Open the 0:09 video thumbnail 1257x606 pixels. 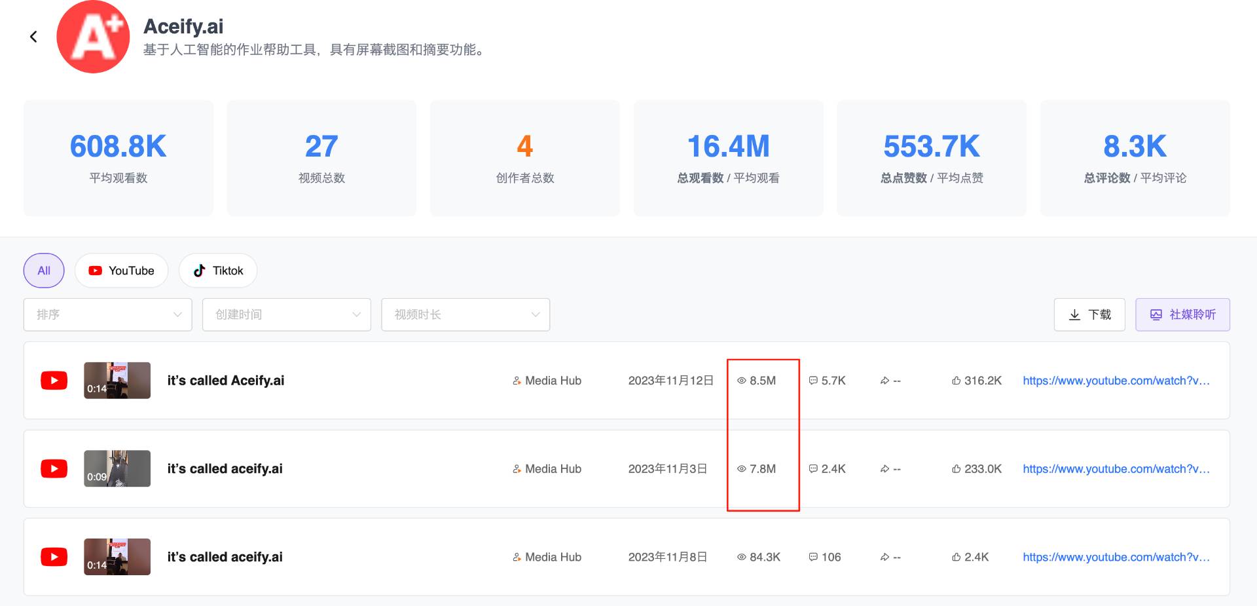tap(117, 469)
